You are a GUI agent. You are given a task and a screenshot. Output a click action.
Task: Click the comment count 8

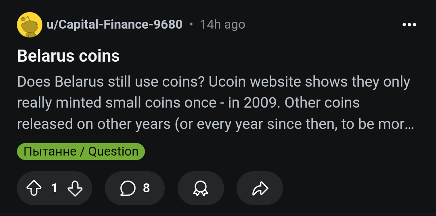[146, 188]
